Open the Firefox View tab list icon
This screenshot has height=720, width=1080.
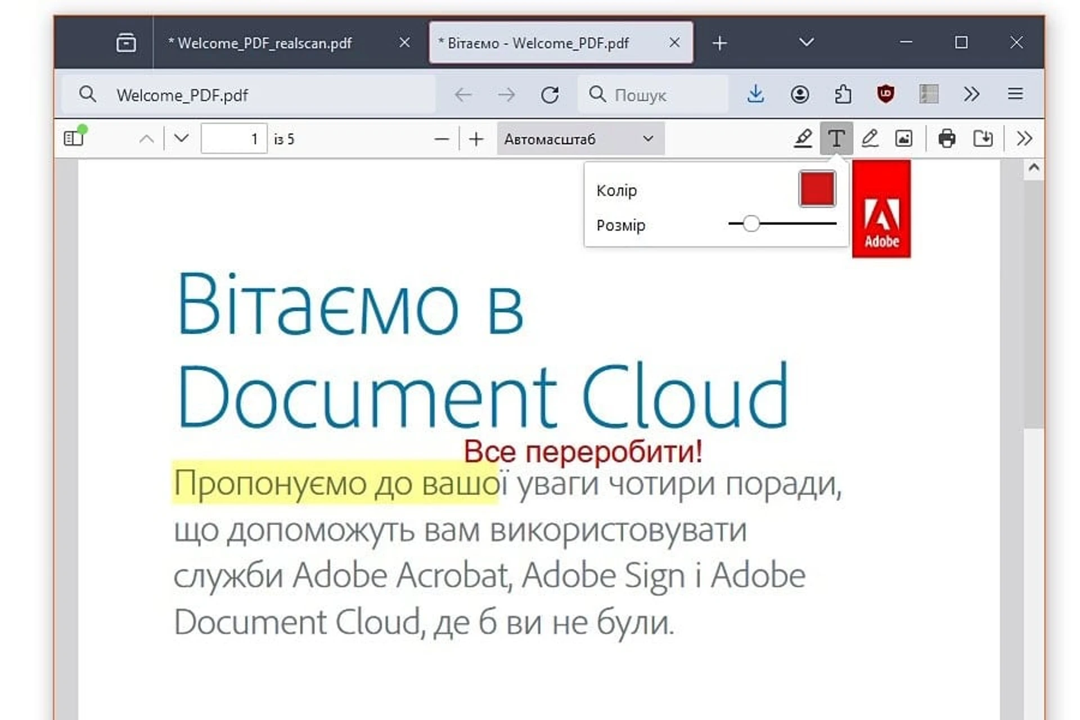(126, 43)
